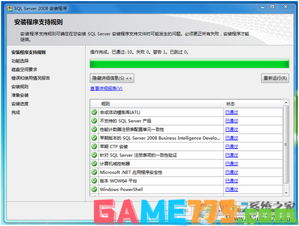
Task: Click rule text 版本 WOW64 平台
Action: point(118,181)
